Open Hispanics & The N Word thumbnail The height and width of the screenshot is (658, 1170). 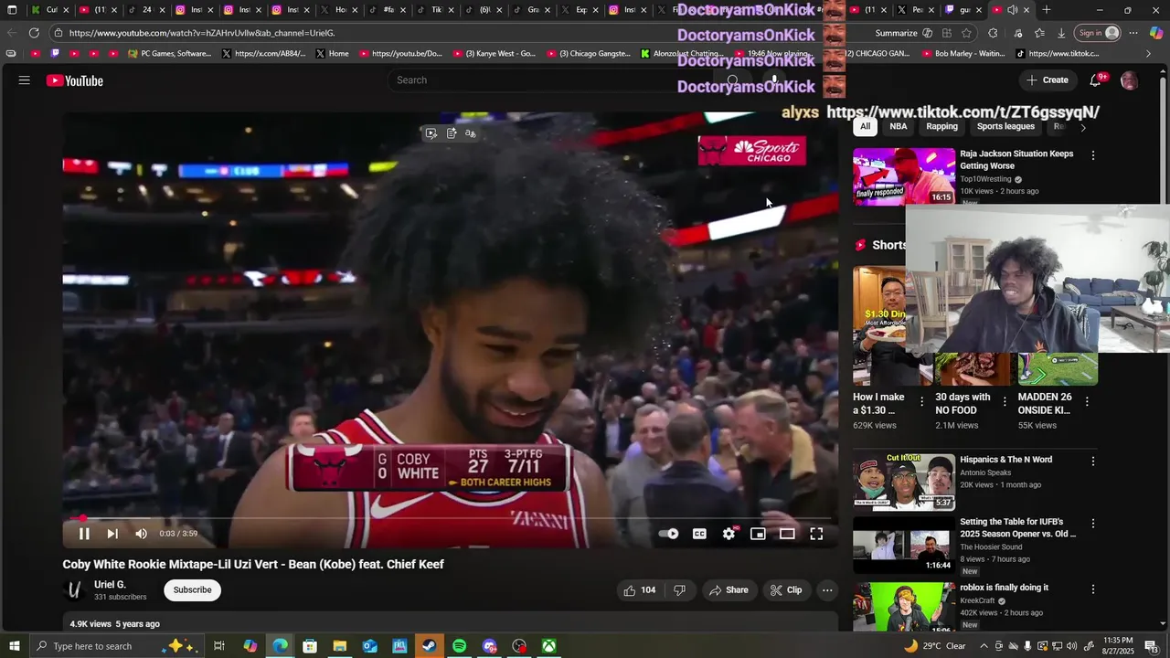point(904,482)
